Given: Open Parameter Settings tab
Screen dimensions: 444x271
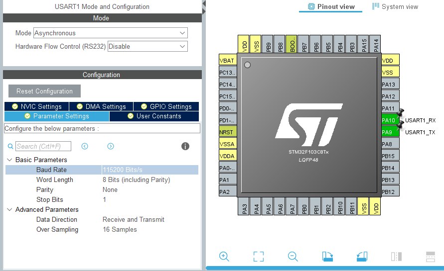Looking at the screenshot, I should (57, 116).
